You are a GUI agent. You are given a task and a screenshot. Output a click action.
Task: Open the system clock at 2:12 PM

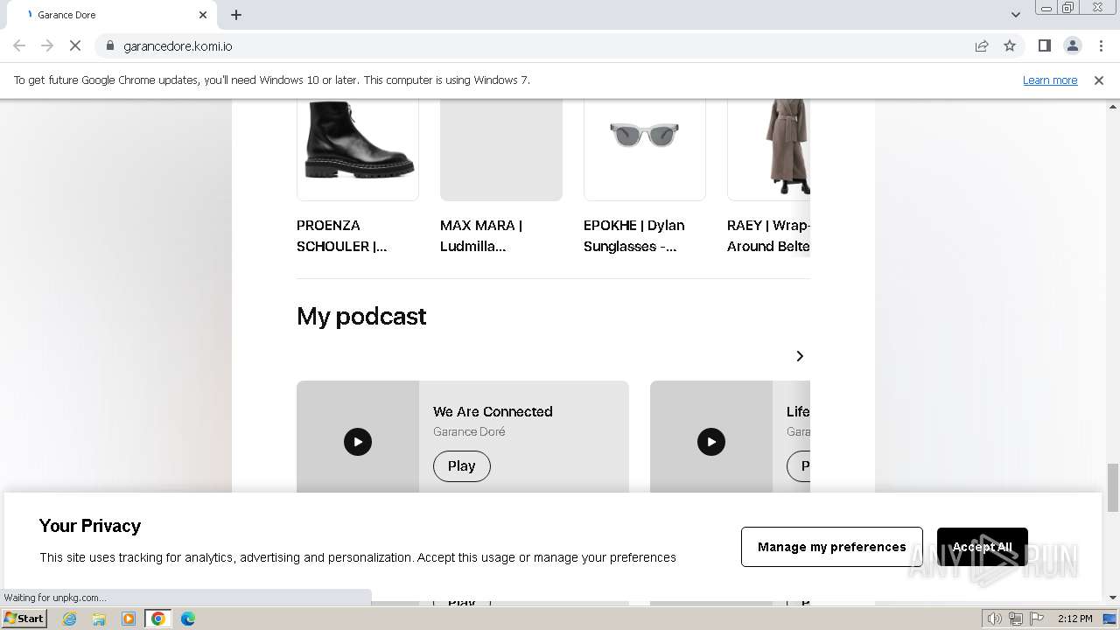point(1074,619)
